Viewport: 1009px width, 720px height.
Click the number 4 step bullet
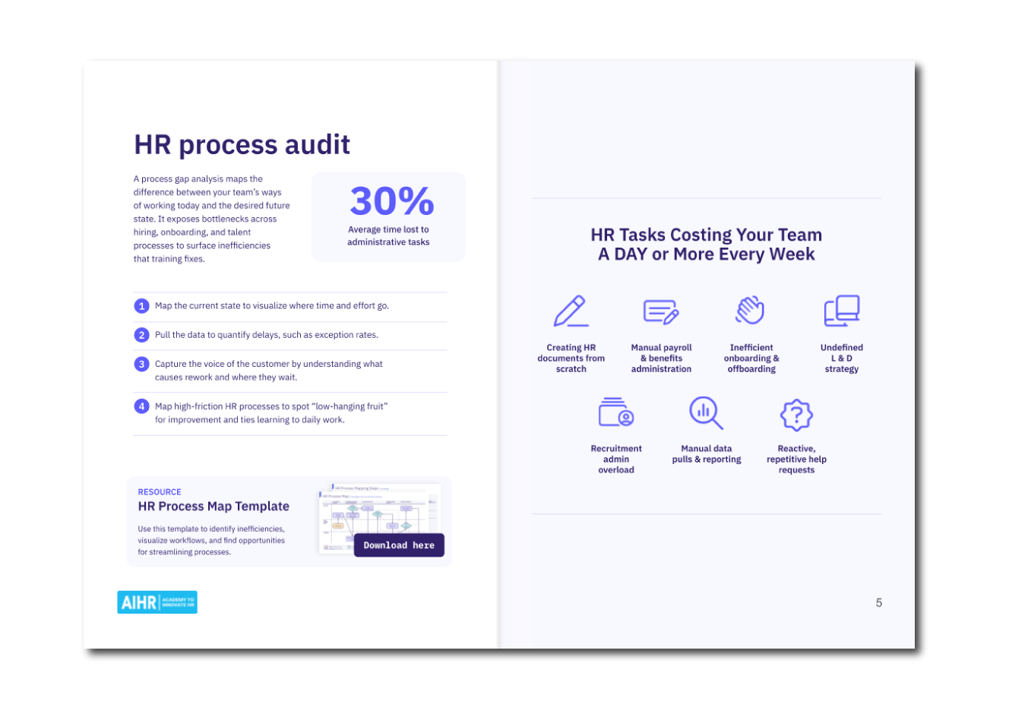tap(141, 406)
